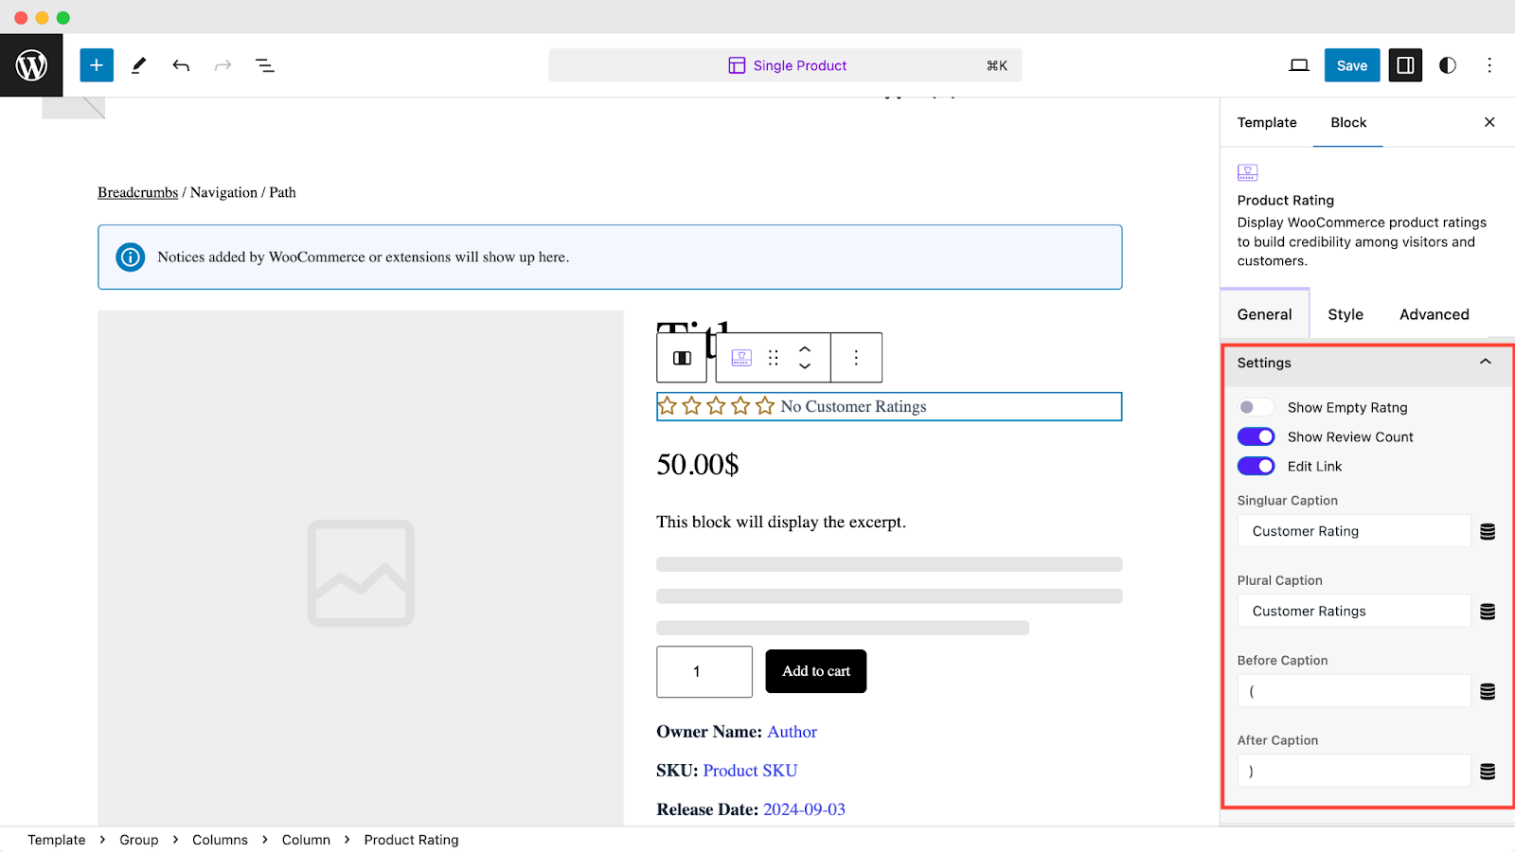Turn off the Edit Link toggle
The width and height of the screenshot is (1515, 852).
(1256, 466)
